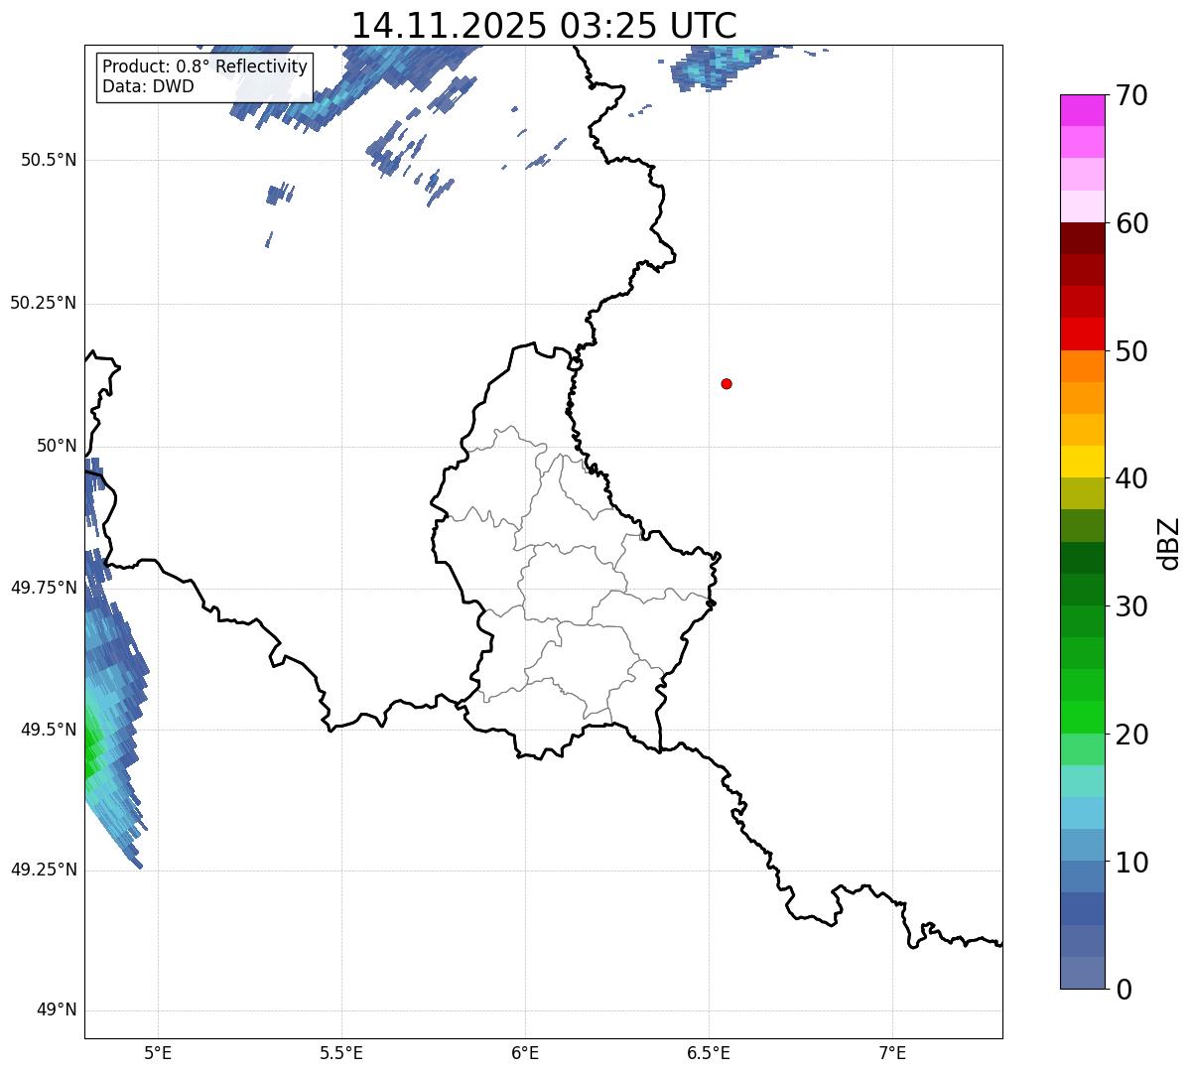Click the dark red colorbar swatch below 60
Viewport: 1193px width, 1073px height.
coord(1083,238)
